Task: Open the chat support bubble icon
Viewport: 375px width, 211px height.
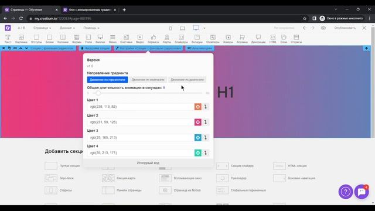Action: 362,192
